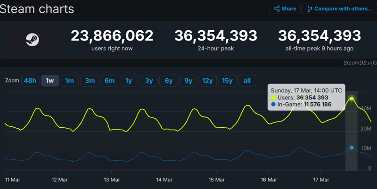Select the 15y zoom button
The height and width of the screenshot is (189, 377).
228,81
